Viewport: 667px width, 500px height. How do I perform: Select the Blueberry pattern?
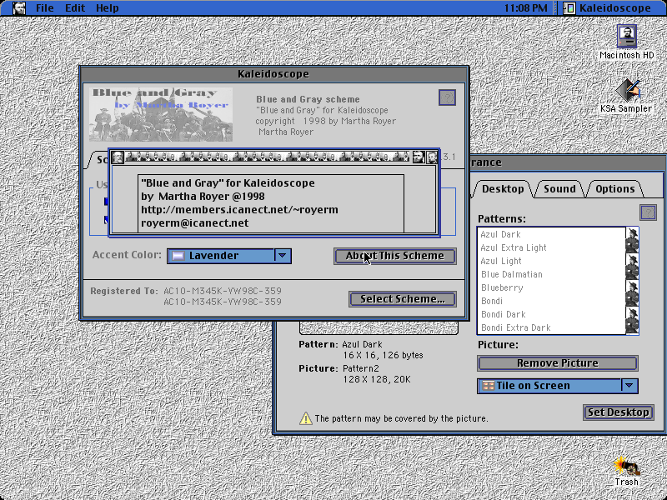(x=551, y=287)
